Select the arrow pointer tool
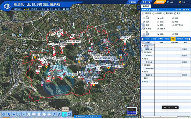Image resolution: width=191 pixels, height=119 pixels. (9, 114)
